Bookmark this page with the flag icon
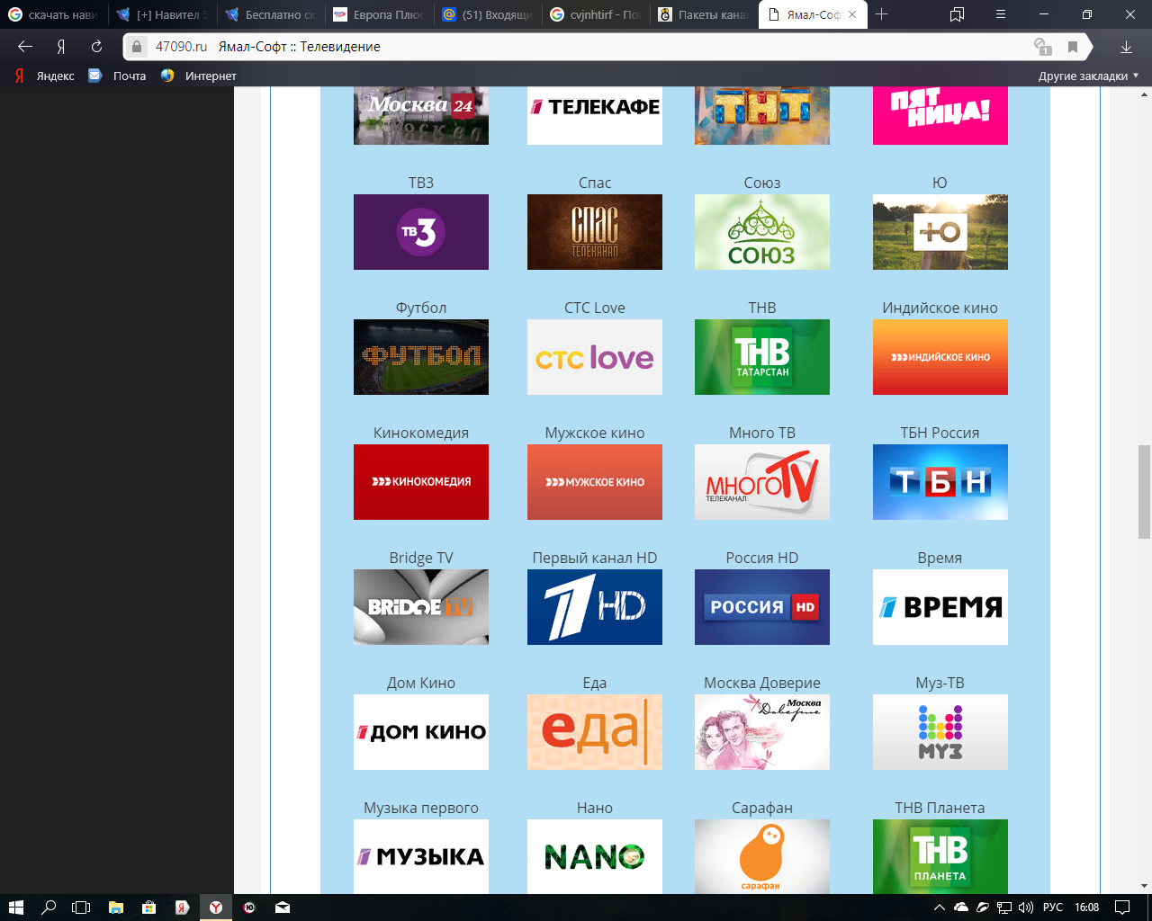 tap(1072, 47)
